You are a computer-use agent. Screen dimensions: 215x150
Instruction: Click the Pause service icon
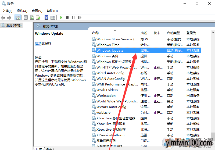pos(73,17)
